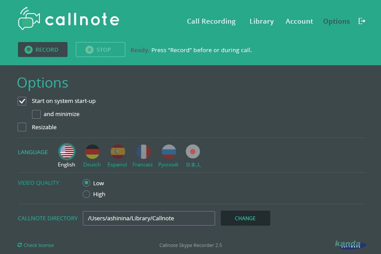
Task: Open the Options tab
Action: click(x=336, y=21)
